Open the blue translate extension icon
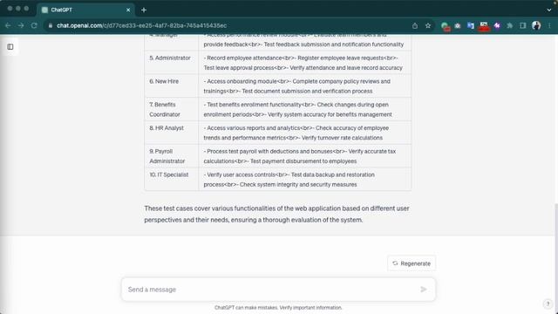 coord(471,25)
